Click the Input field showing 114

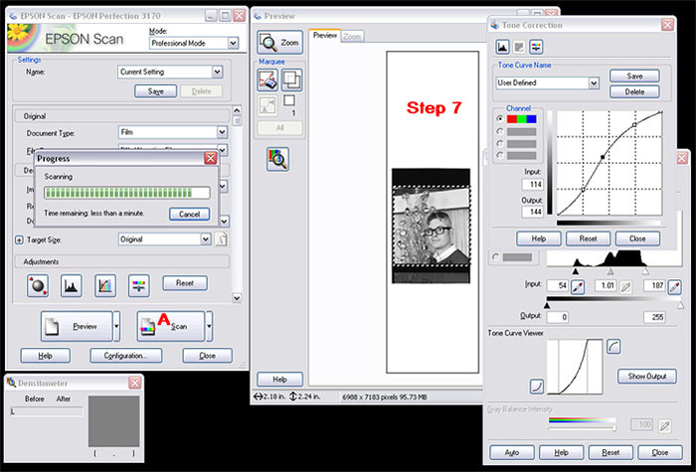[533, 184]
